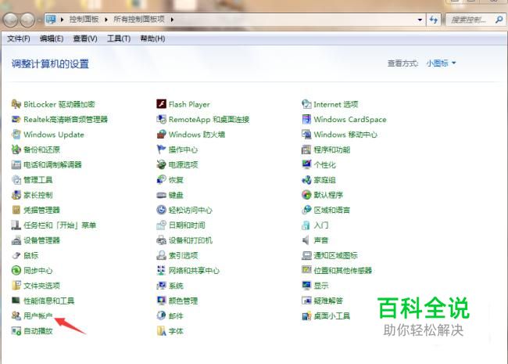This screenshot has height=364, width=508.
Task: Open the 个性化 link
Action: [324, 165]
